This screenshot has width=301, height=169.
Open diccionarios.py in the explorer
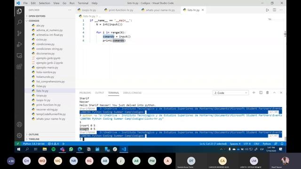coord(45,54)
